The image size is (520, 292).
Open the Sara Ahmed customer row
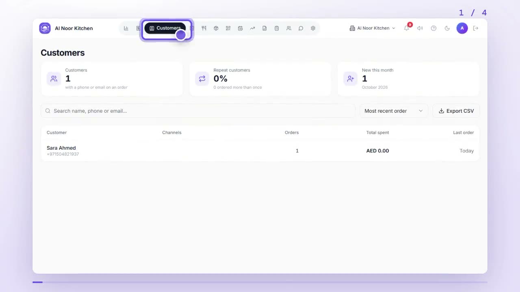pos(260,151)
